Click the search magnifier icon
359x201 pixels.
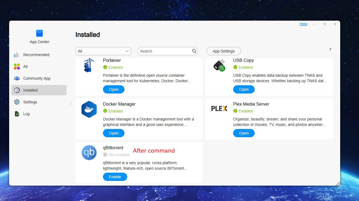pos(194,51)
